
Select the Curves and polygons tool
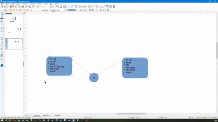[x=2, y=38]
